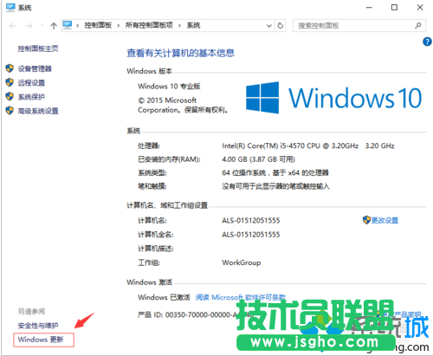
Task: Open 控制面板主页 link
Action: point(38,49)
